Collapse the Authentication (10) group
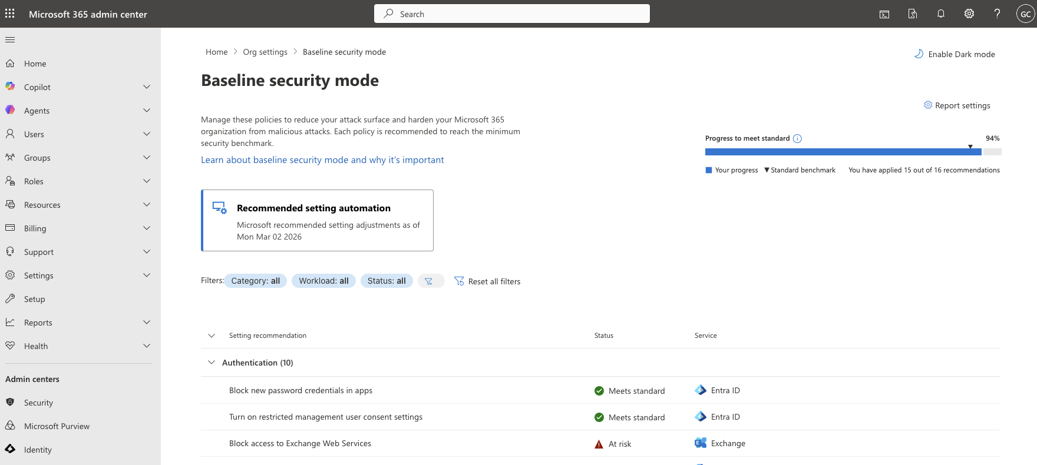Viewport: 1037px width, 465px height. (x=212, y=363)
